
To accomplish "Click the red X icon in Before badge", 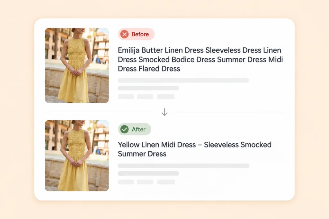I will [124, 34].
